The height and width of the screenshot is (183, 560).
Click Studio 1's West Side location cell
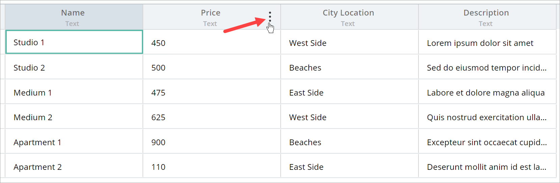[x=349, y=43]
